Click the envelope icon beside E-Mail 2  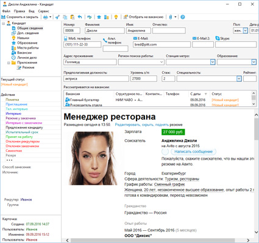coord(194,38)
